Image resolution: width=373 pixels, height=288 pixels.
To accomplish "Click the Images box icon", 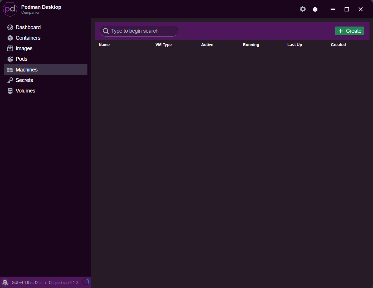I will click(x=10, y=48).
